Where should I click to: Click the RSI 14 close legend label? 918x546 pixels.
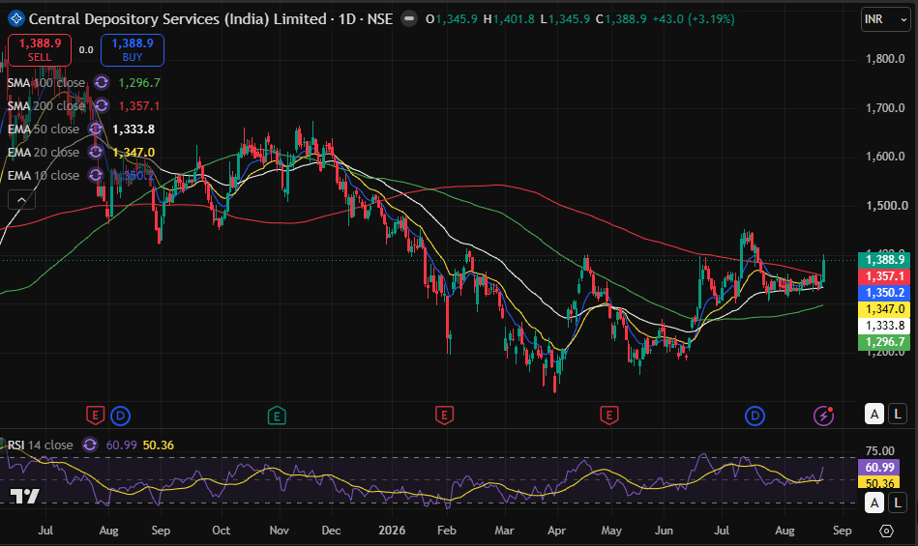tap(41, 445)
